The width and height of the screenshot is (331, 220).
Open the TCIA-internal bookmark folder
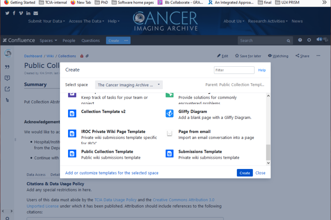pos(53,2)
